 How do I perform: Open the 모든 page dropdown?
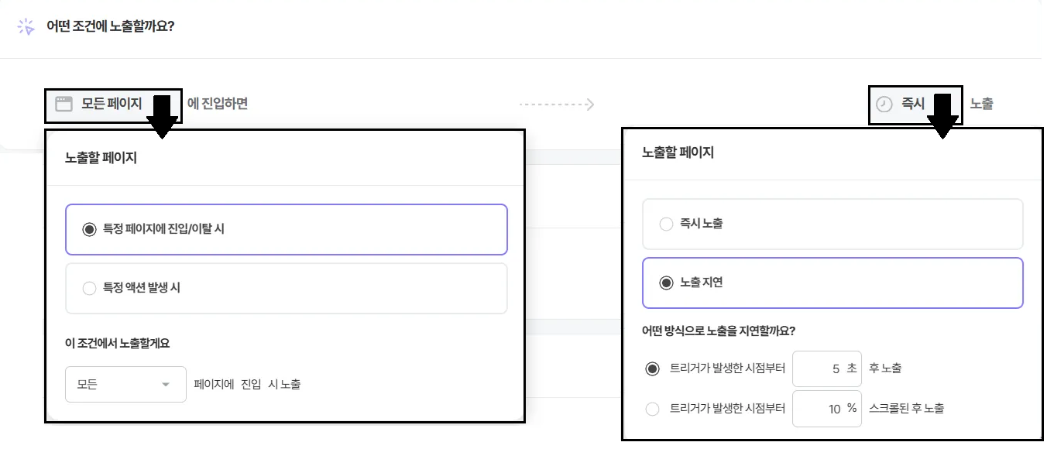[126, 385]
